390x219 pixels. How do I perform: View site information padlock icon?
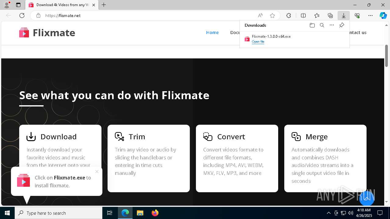click(38, 16)
